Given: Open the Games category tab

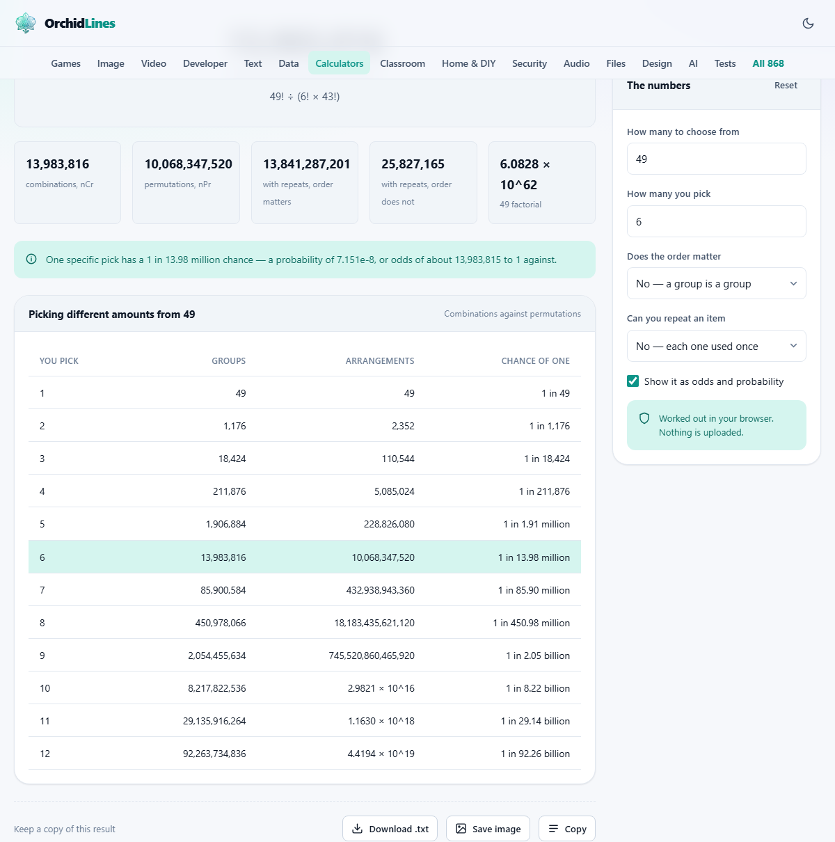Looking at the screenshot, I should [66, 63].
